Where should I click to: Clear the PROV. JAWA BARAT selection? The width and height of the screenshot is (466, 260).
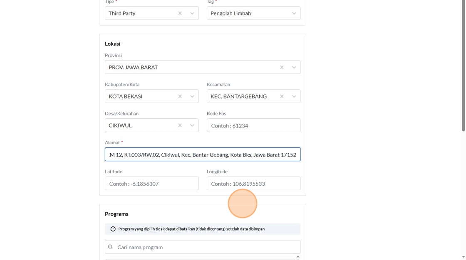click(x=282, y=67)
